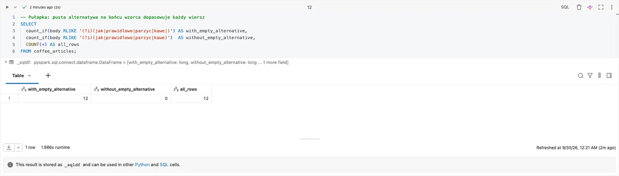Open the Python link

142,164
